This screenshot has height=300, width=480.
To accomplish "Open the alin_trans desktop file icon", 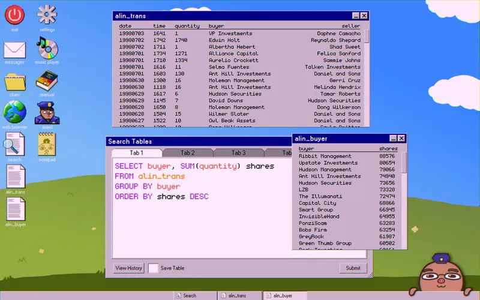I will 16,176.
